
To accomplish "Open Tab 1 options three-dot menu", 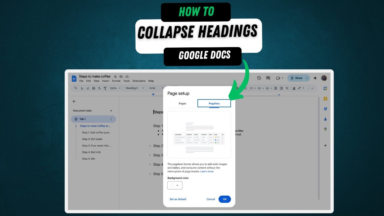I will (111, 119).
